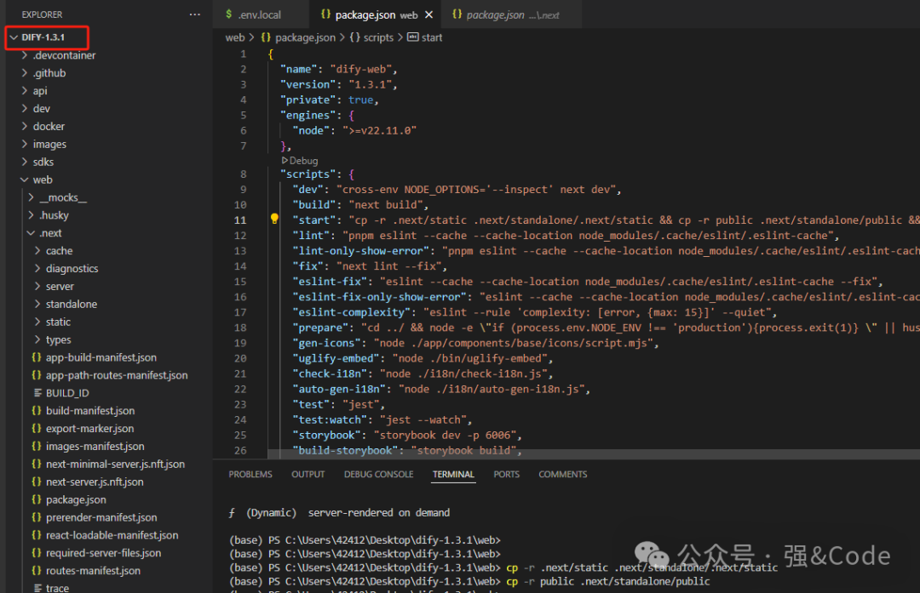Select the TERMINAL panel tab

pos(453,474)
